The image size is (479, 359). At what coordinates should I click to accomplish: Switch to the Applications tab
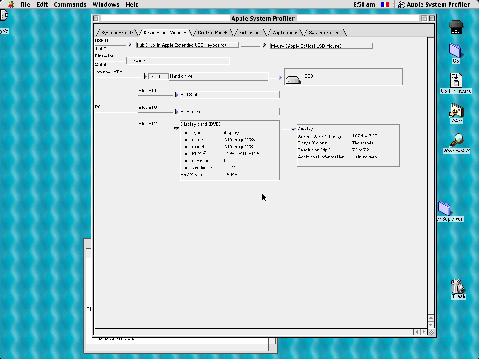(x=285, y=32)
